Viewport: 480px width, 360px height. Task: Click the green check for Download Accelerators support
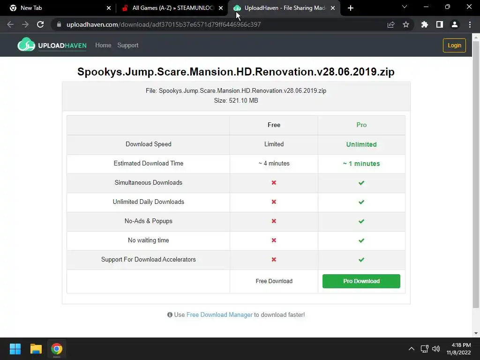pyautogui.click(x=361, y=260)
